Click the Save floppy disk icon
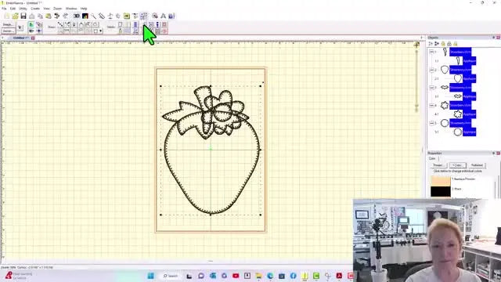This screenshot has height=282, width=501. point(23,16)
